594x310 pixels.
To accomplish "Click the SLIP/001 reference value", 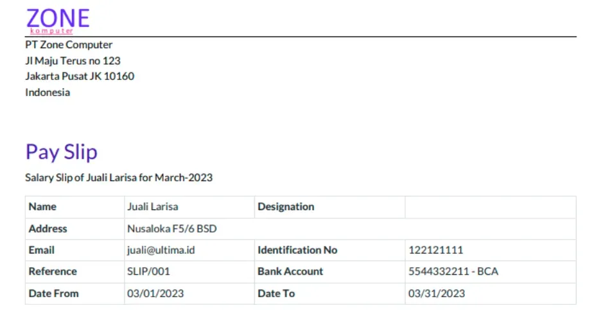I will (148, 272).
